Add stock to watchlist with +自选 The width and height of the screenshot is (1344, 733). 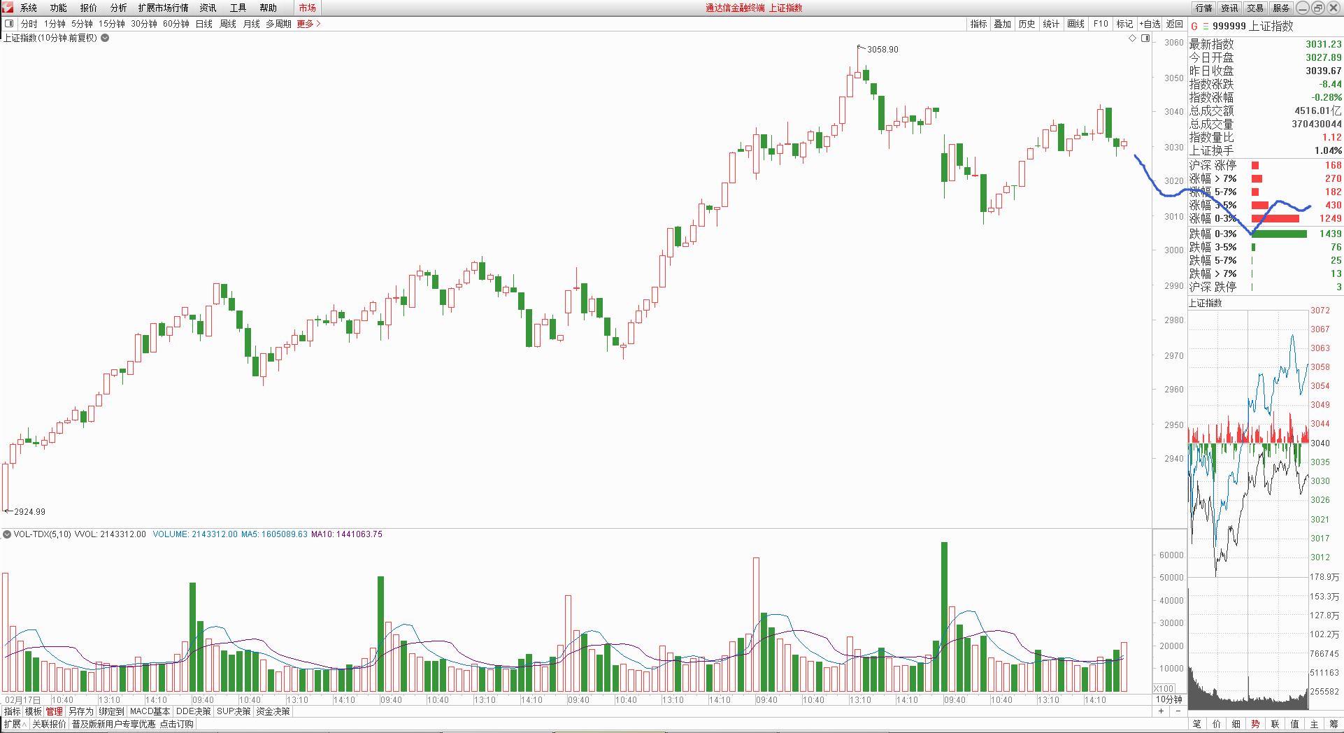click(1150, 24)
